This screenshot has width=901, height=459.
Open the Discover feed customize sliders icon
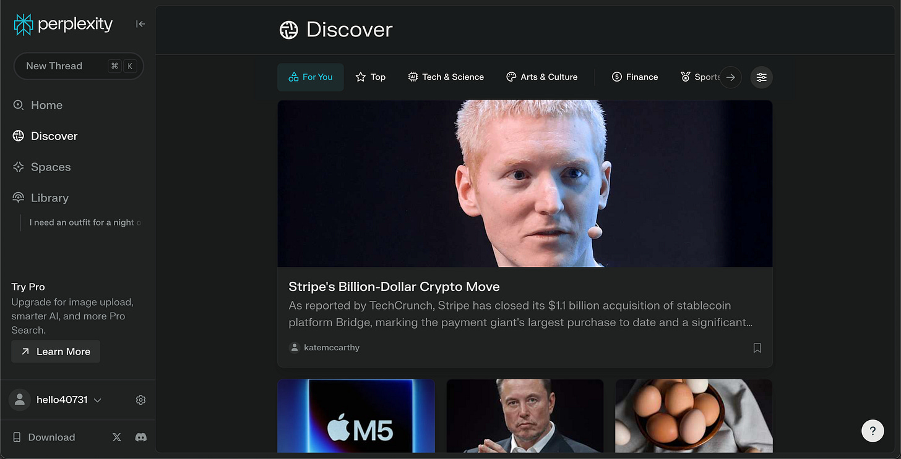761,77
